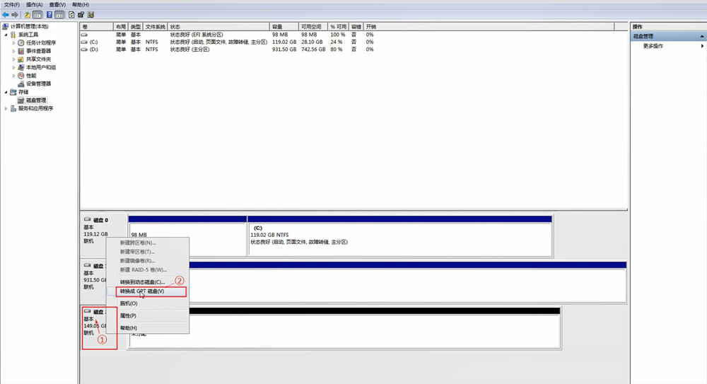Expand the 服务和应用程序 tree node arrow
Screen dimensions: 707x384
coord(6,109)
